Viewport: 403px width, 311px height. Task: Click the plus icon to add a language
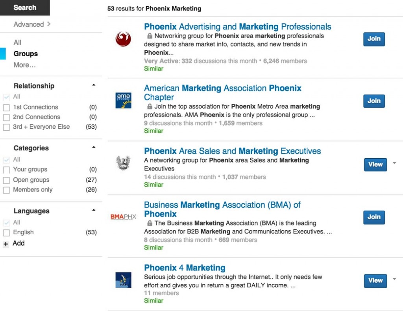6,244
